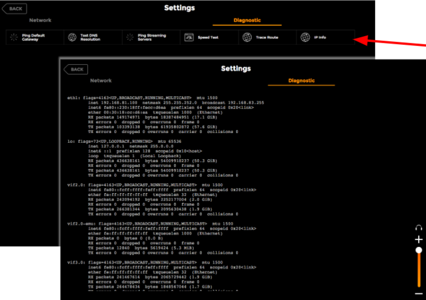426x300 pixels.
Task: Click the 'Speed Test' text label
Action: 208,37
